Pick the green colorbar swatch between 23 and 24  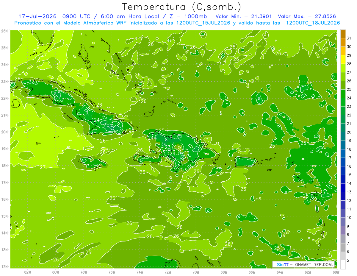343,102
